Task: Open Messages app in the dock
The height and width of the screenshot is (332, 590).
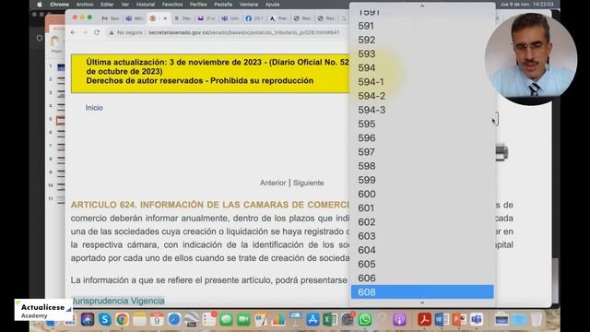Action: point(226,320)
